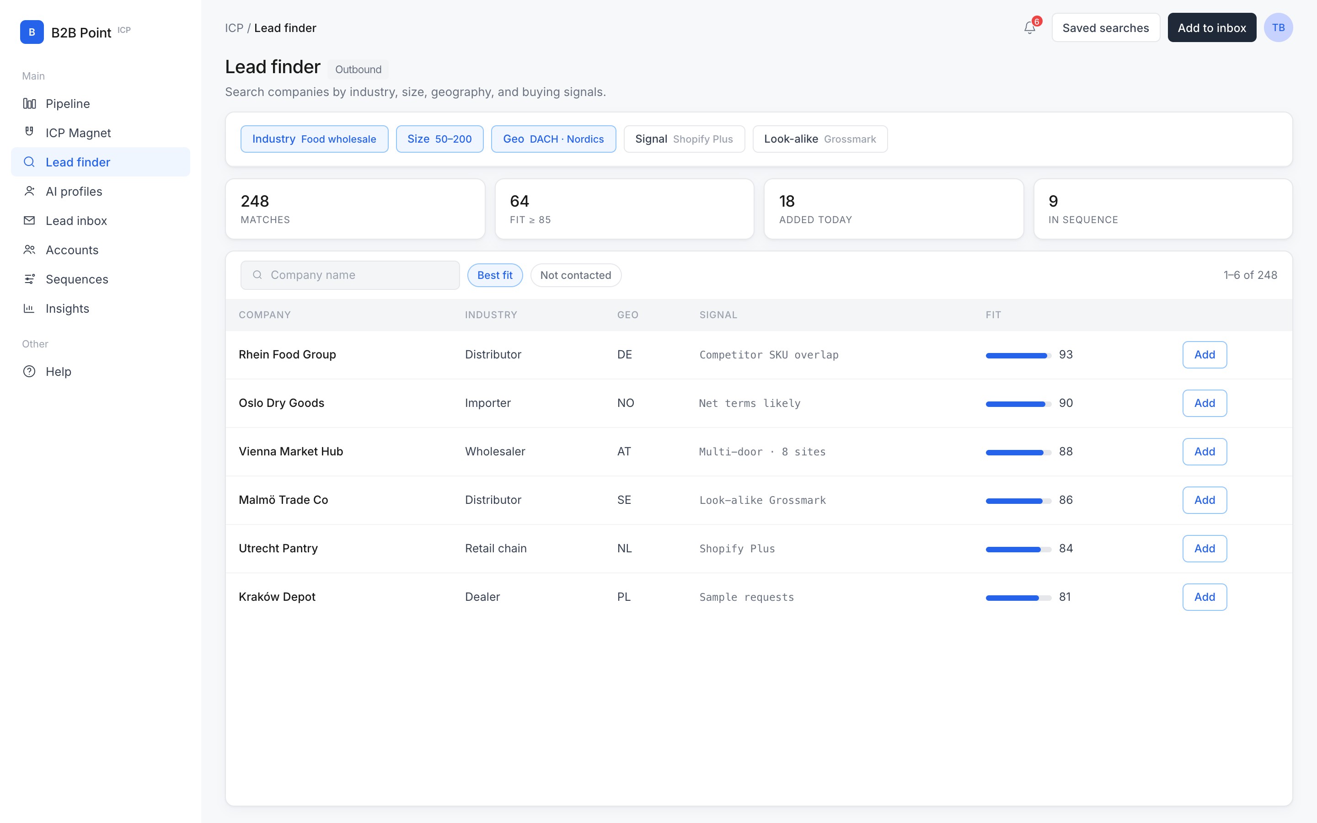This screenshot has height=823, width=1317.
Task: Focus the Company name search field
Action: coord(350,275)
